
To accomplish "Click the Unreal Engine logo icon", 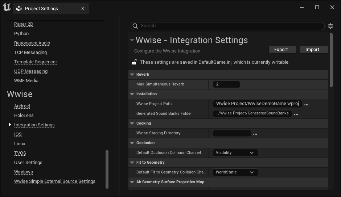I will pos(7,7).
